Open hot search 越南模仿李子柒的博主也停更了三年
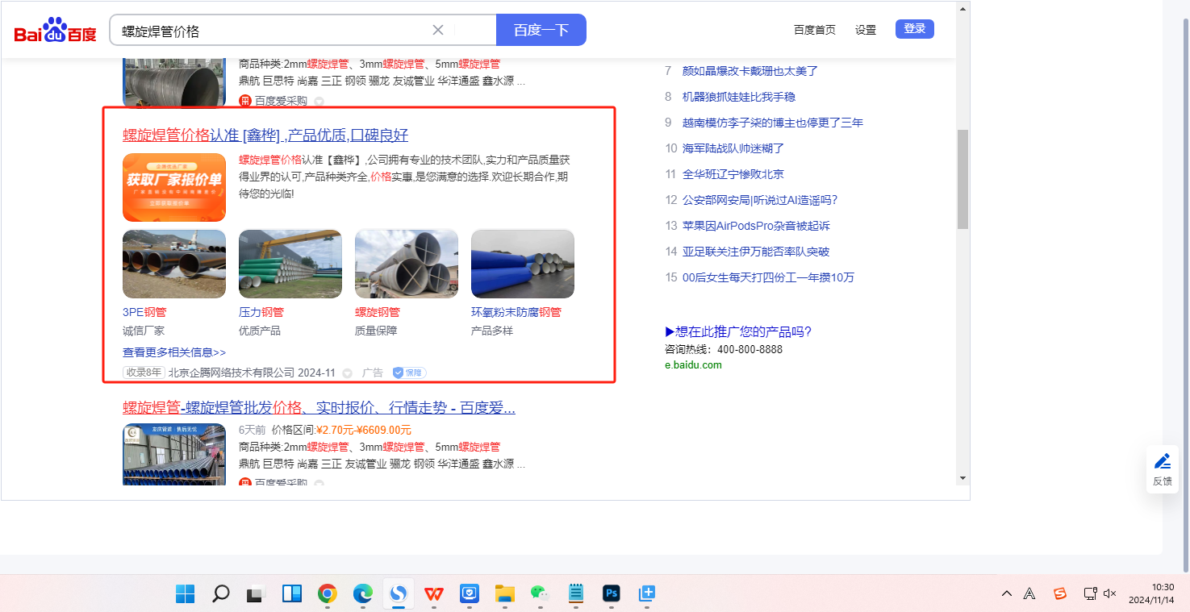 (773, 123)
